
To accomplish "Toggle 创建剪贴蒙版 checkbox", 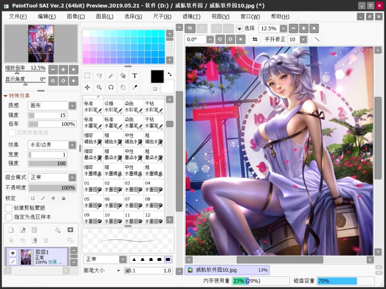I will tap(9, 208).
